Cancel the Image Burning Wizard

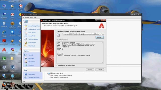100,70
